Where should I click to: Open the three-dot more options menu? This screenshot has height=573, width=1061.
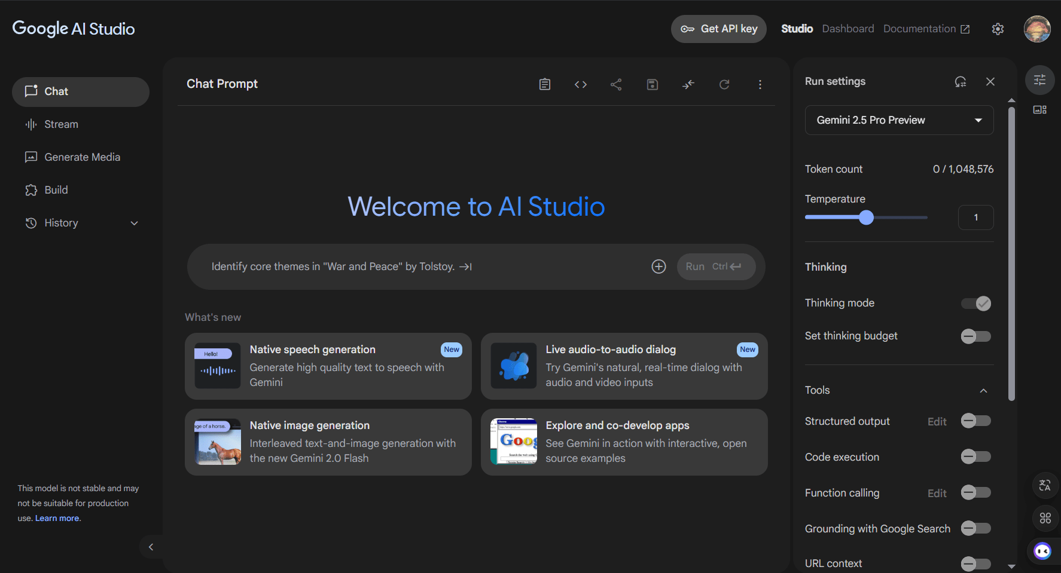coord(760,84)
